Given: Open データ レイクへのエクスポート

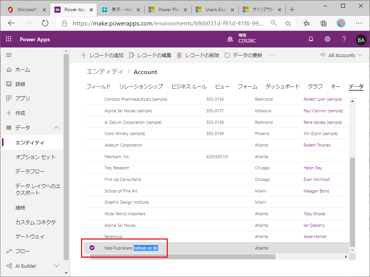Looking at the screenshot, I should pyautogui.click(x=38, y=189).
